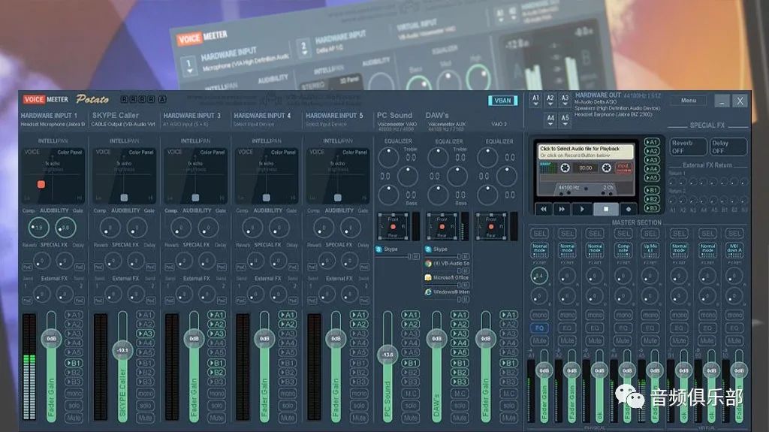The height and width of the screenshot is (432, 769).
Task: Click the Skype icon under PC Sound
Action: click(x=379, y=249)
